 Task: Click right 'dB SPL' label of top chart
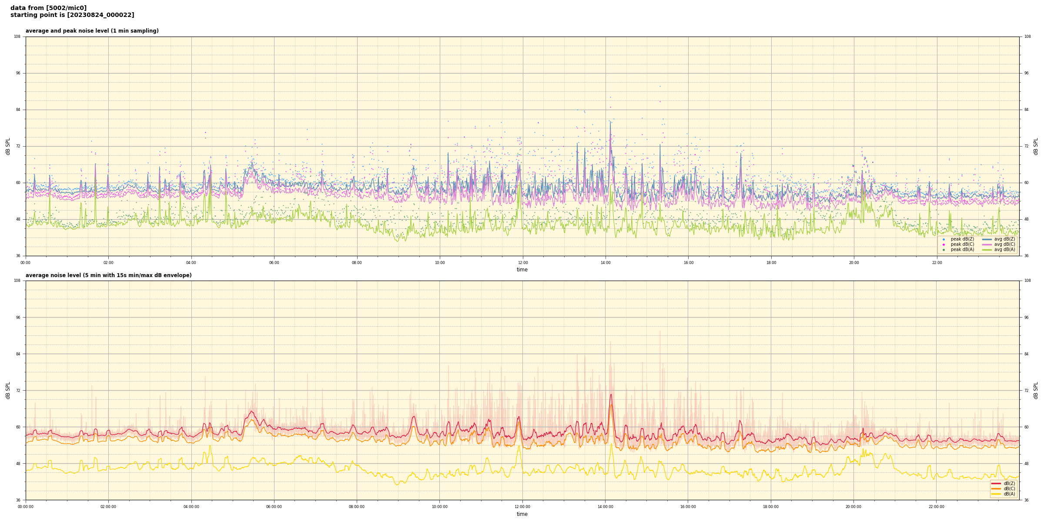click(x=1036, y=146)
